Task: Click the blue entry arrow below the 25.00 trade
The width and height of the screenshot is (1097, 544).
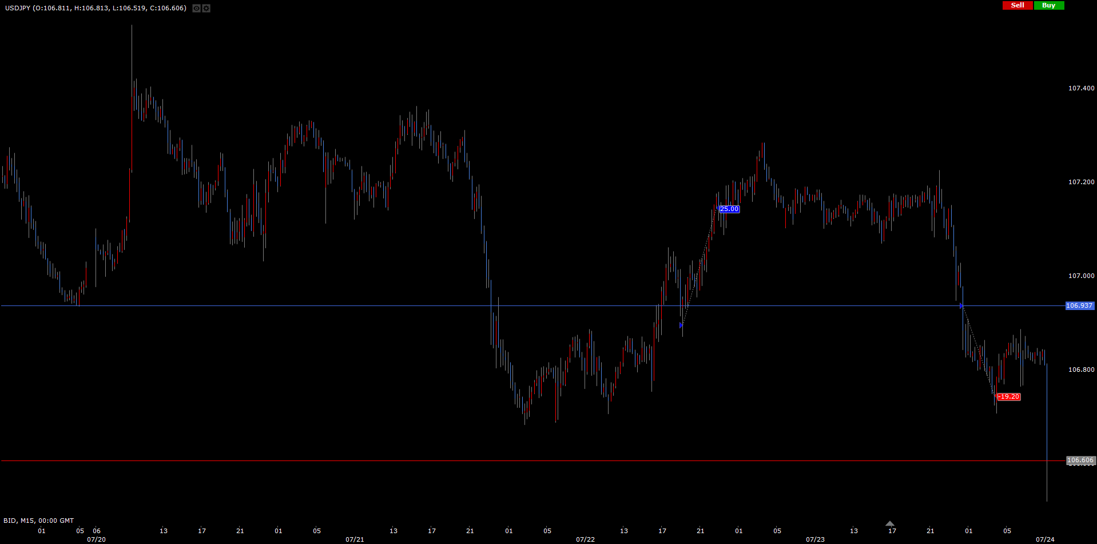Action: point(681,325)
